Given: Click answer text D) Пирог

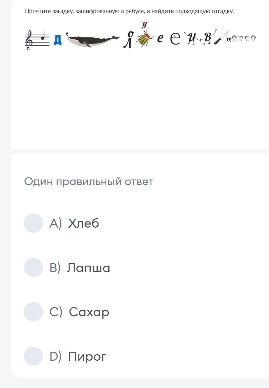Looking at the screenshot, I should [x=78, y=356].
